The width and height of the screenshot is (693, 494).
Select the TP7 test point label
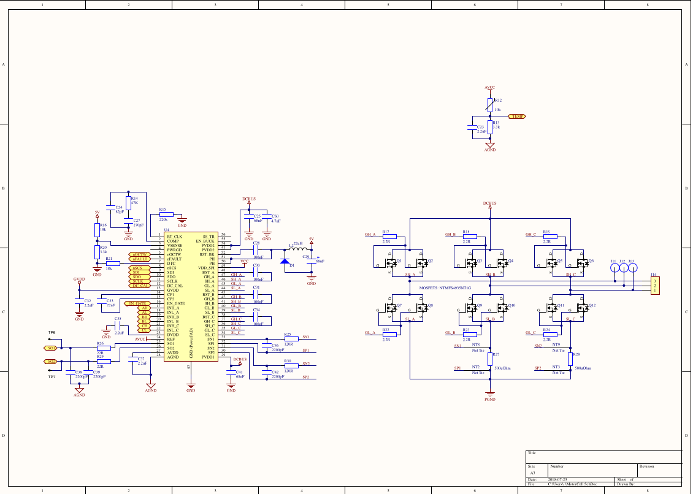52,377
